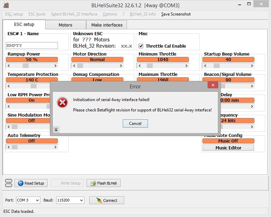Click the small save icon in Error dialog
Viewport: 271px width, 217px height.
(56, 129)
